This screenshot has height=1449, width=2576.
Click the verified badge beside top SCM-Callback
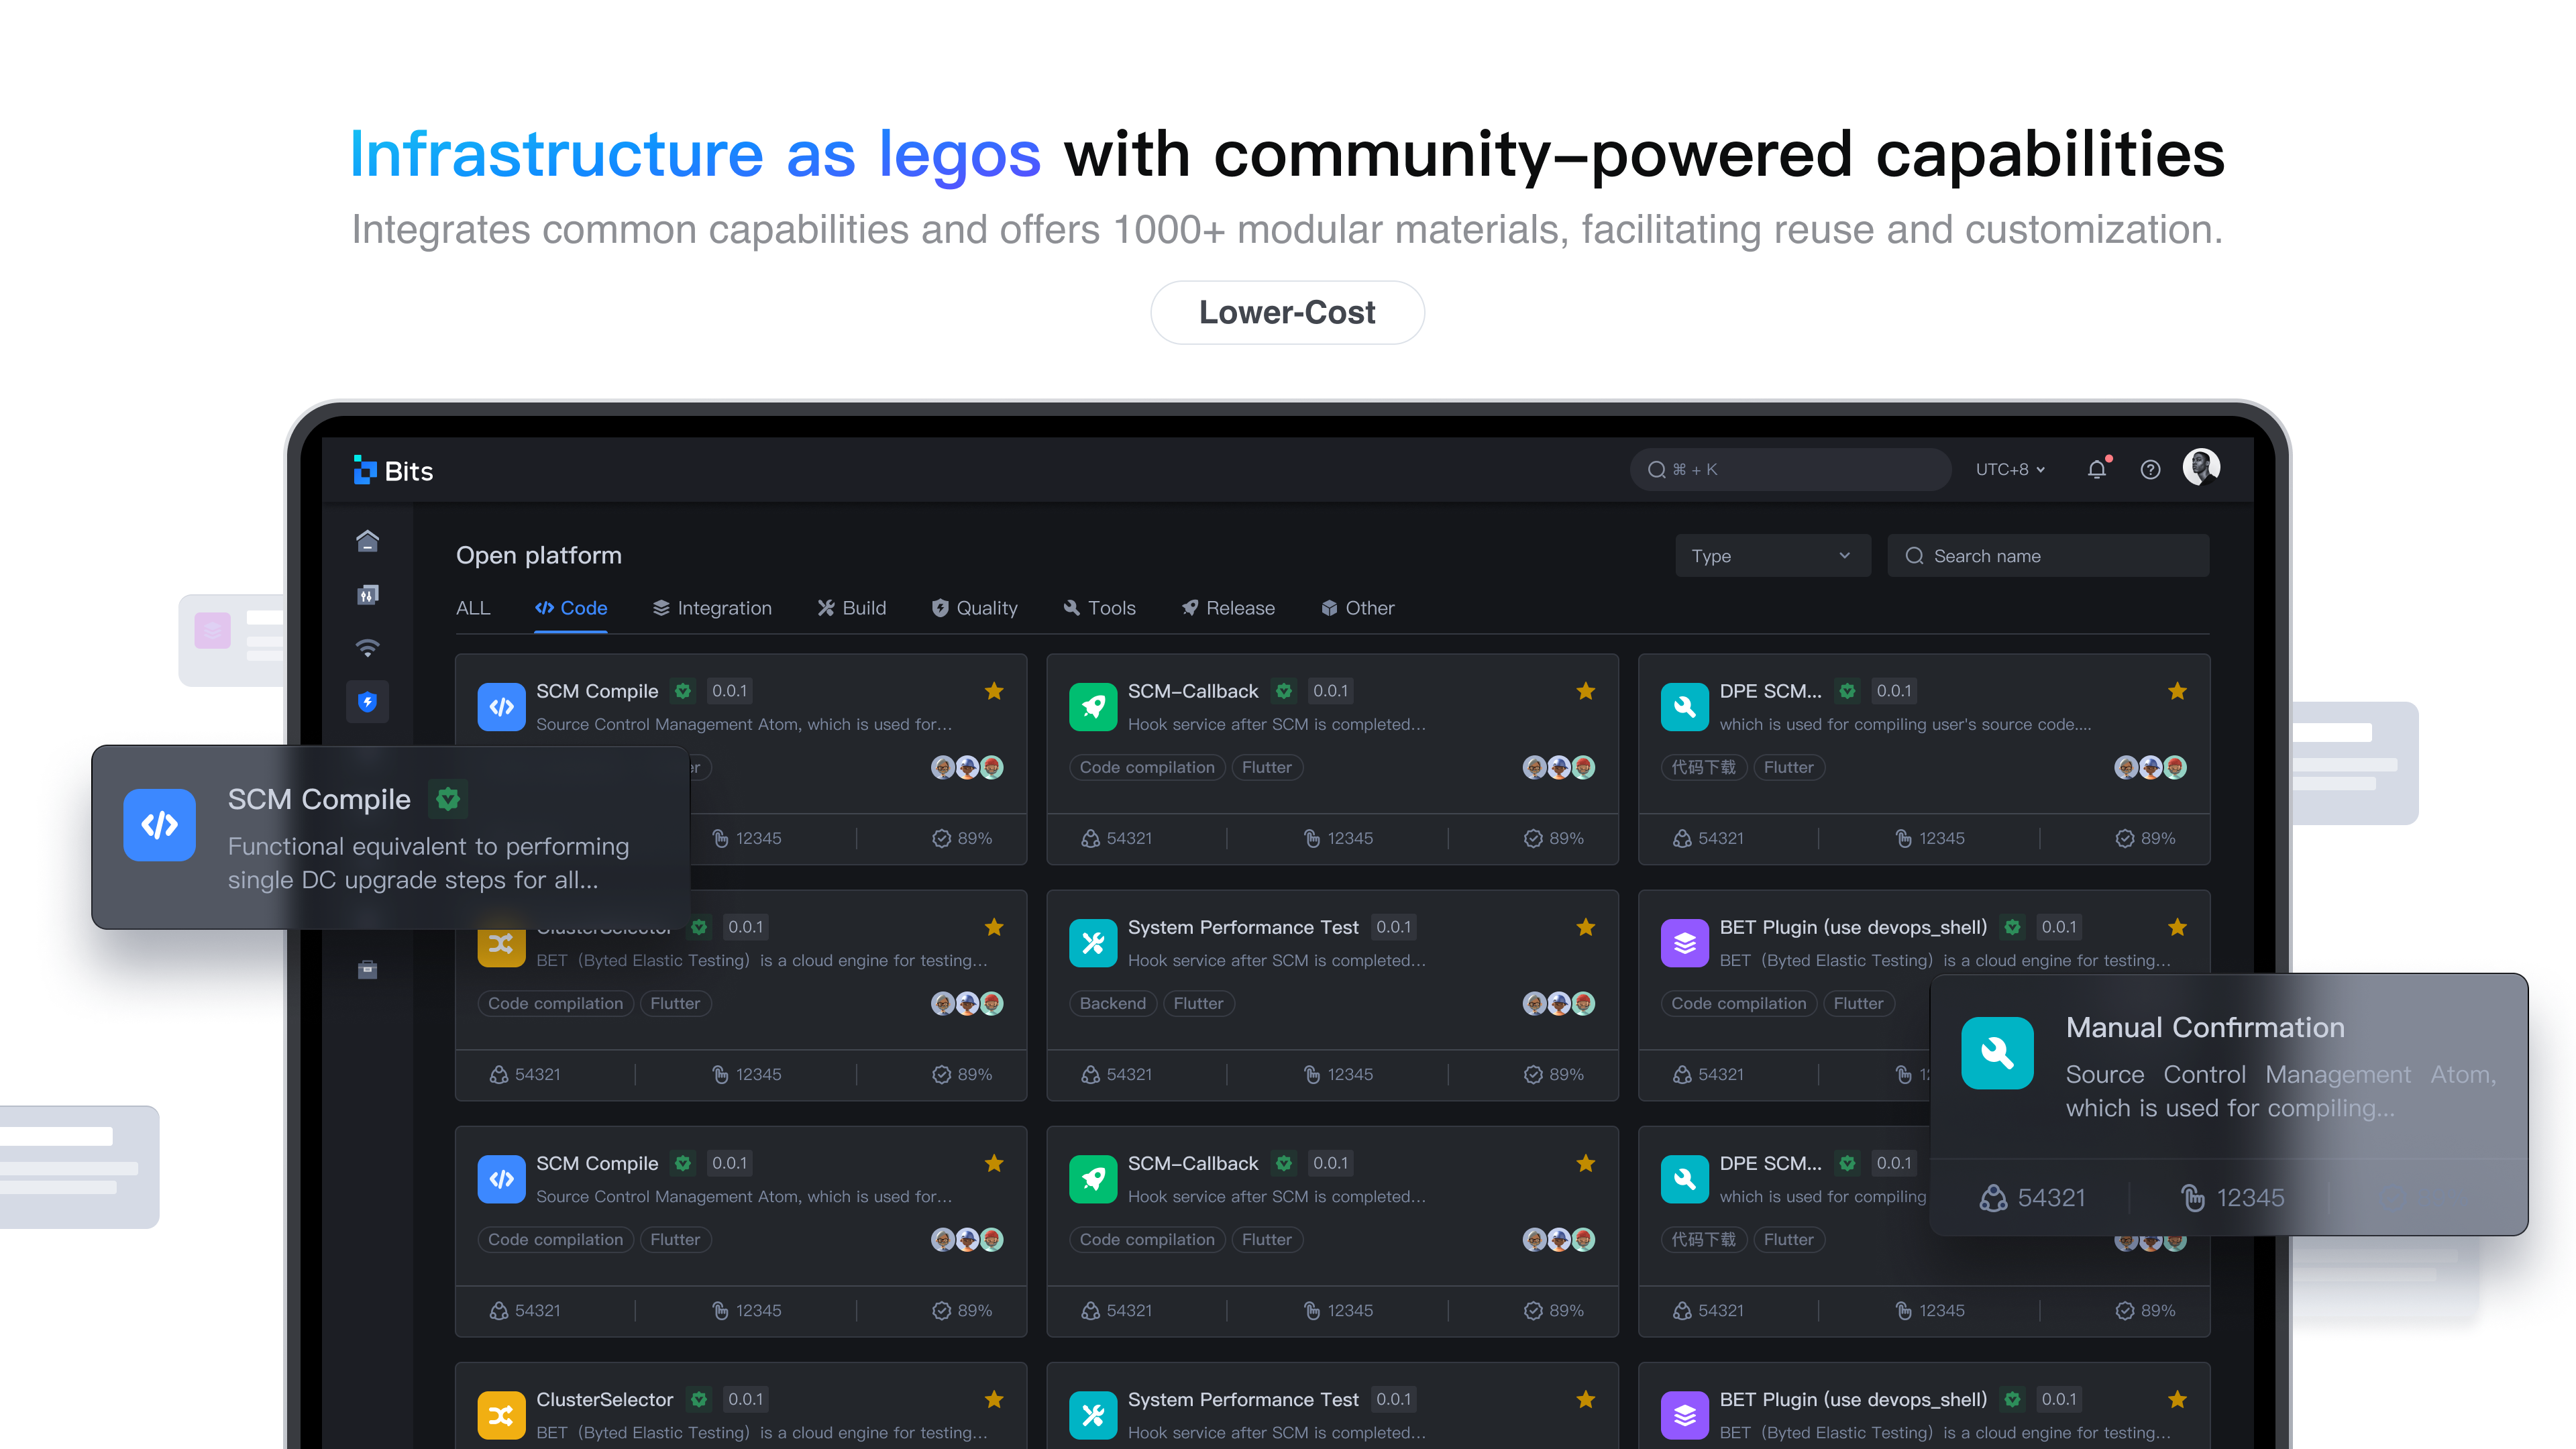click(1284, 691)
